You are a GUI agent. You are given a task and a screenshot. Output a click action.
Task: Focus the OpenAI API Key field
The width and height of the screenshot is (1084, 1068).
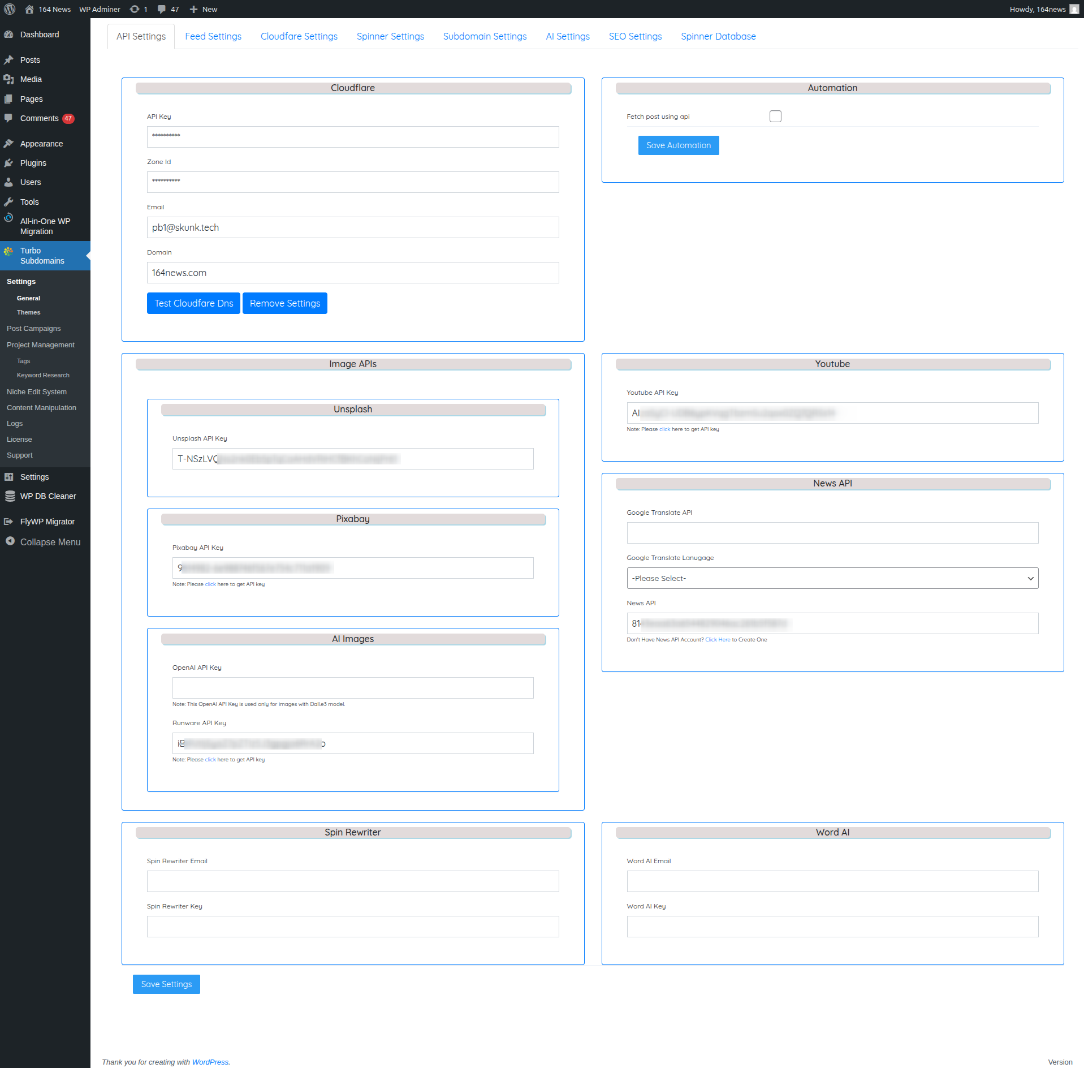(x=352, y=688)
